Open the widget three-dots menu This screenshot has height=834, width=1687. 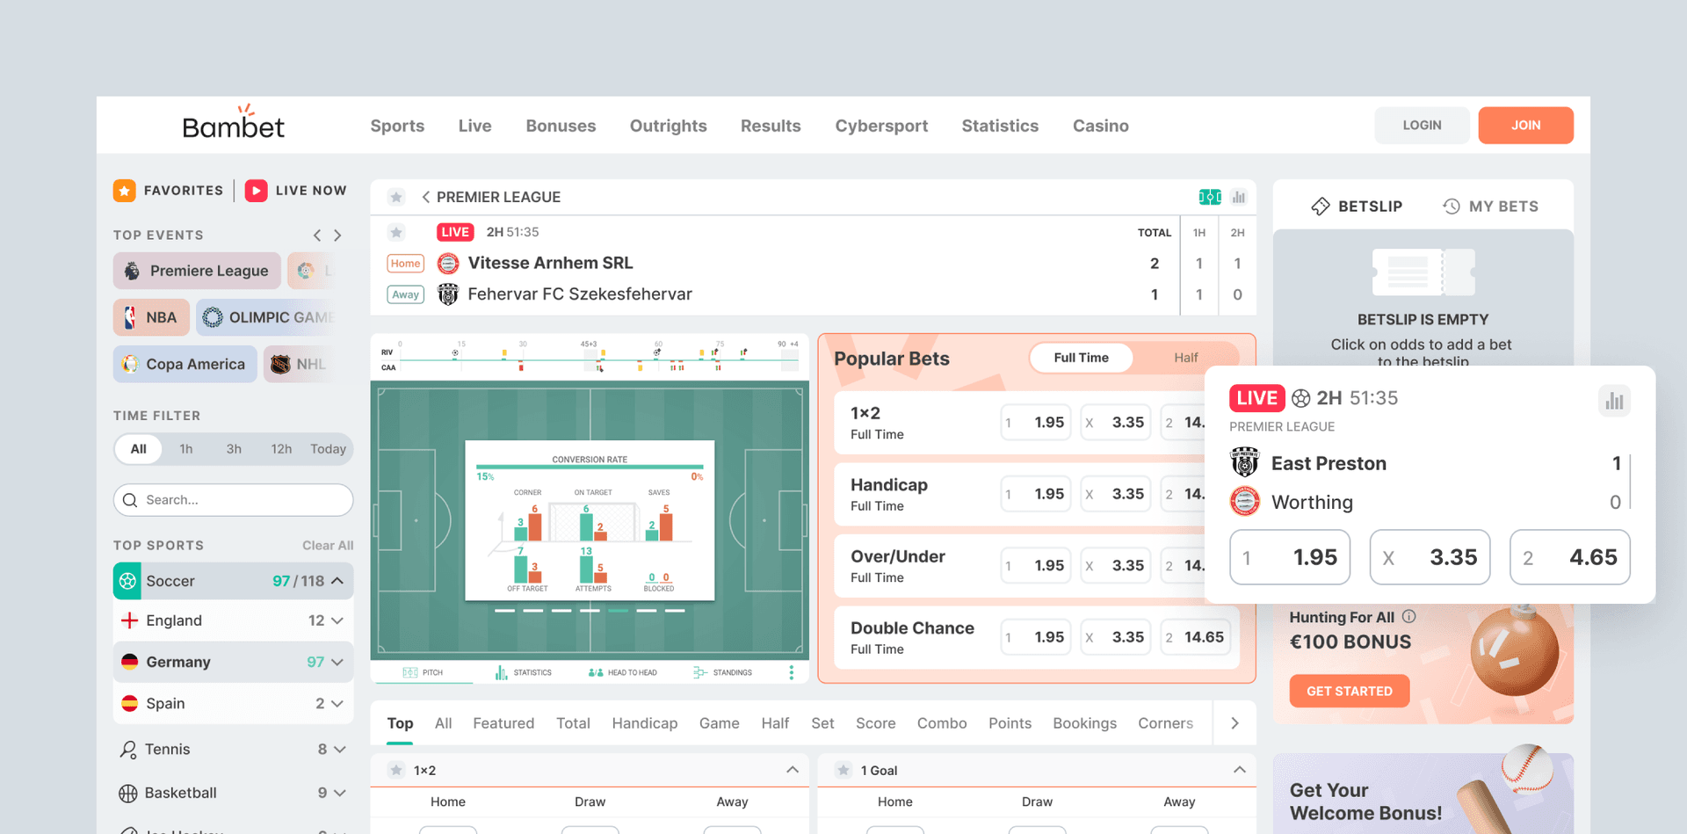[792, 672]
